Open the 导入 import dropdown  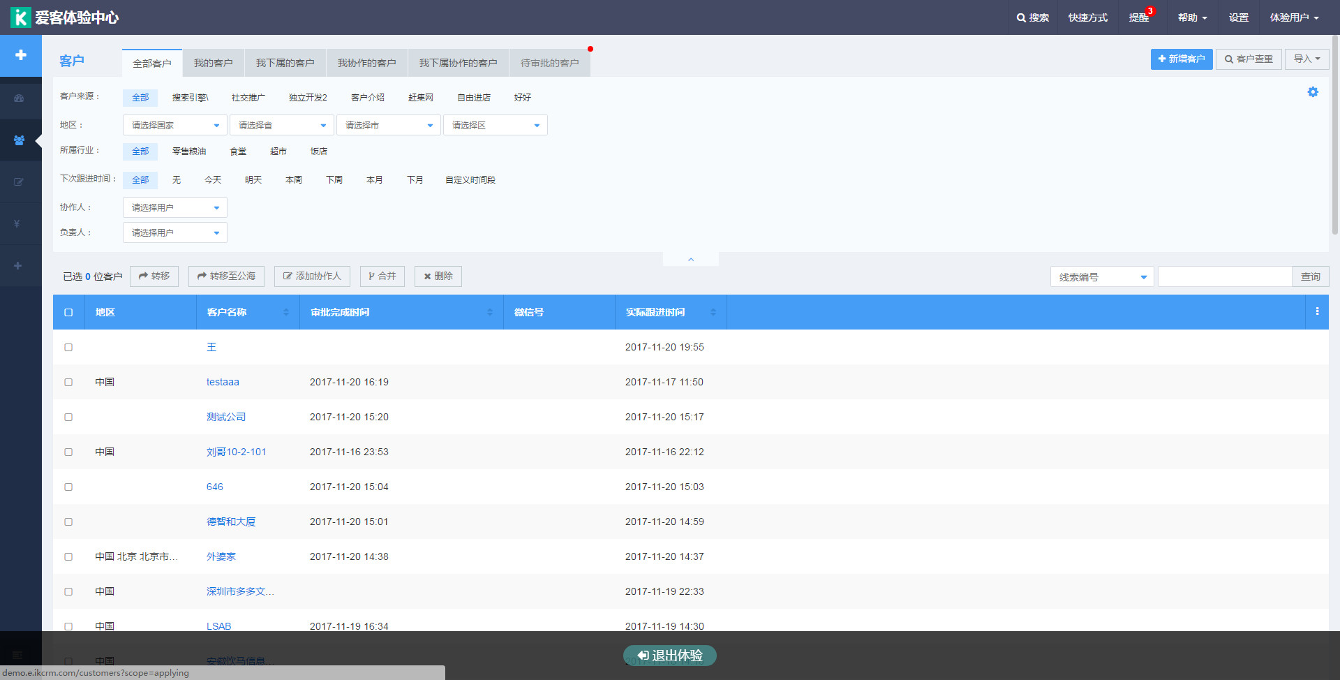tap(1307, 59)
